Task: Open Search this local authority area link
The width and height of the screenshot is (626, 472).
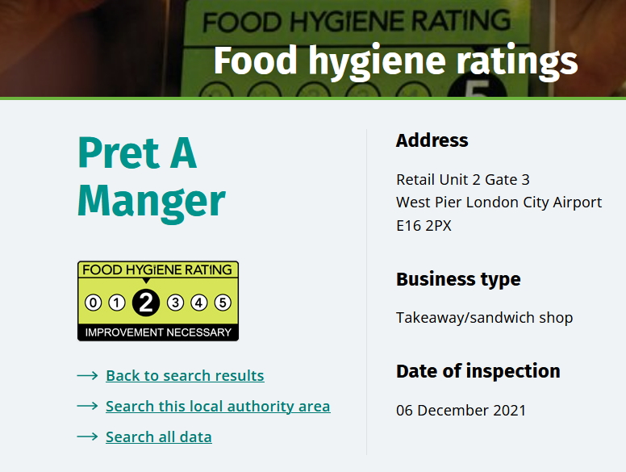Action: (218, 407)
